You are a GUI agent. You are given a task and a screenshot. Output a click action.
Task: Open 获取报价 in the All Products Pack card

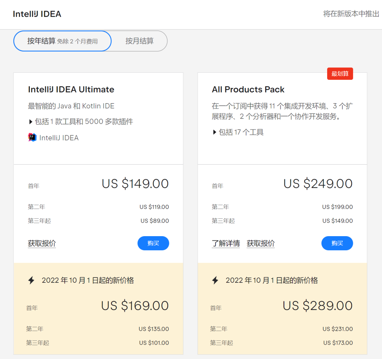point(261,243)
